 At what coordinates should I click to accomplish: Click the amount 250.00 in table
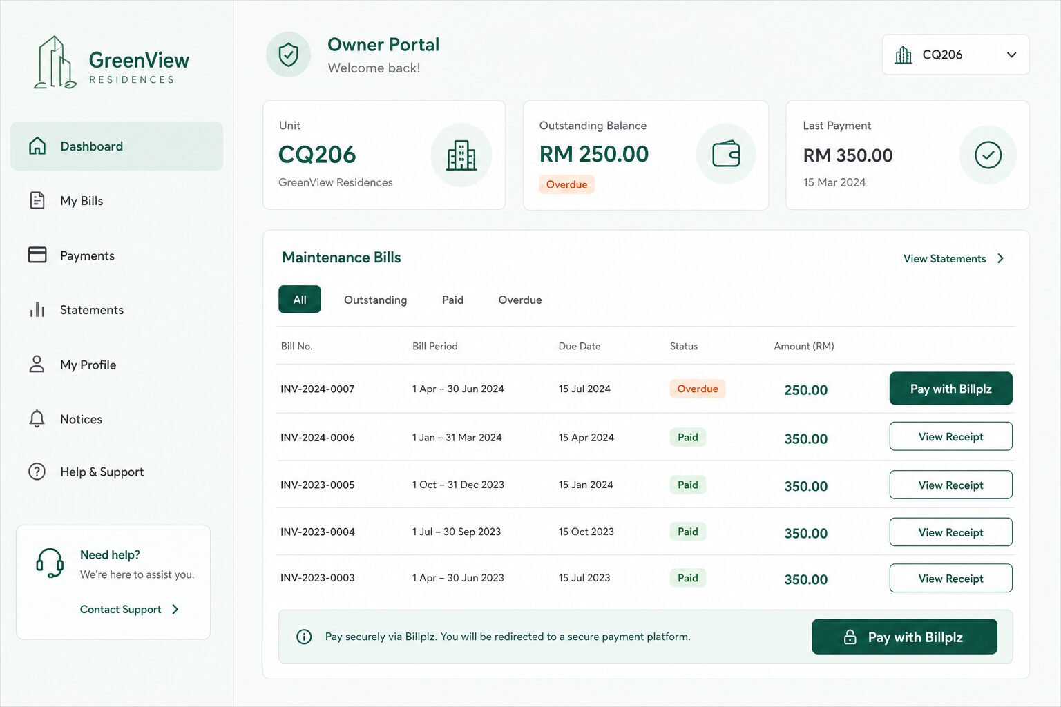tap(805, 389)
